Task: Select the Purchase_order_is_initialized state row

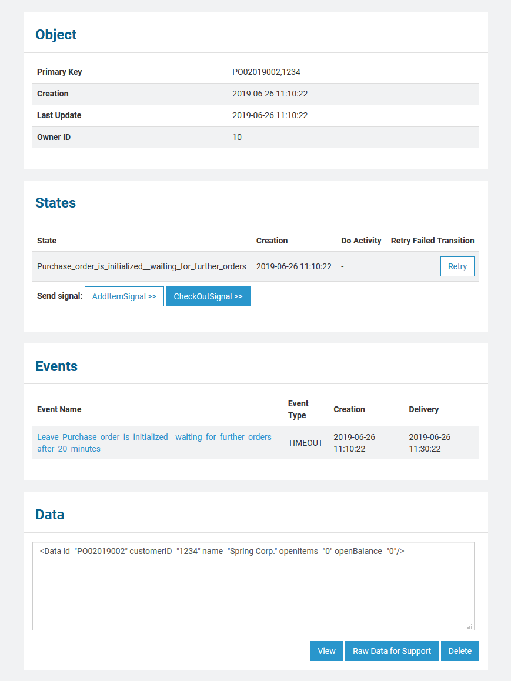Action: click(x=142, y=266)
